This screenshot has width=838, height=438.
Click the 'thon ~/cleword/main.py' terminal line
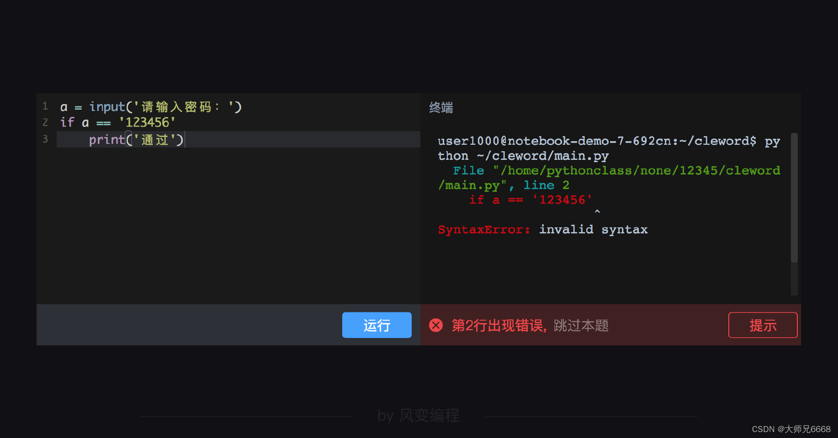click(x=523, y=156)
